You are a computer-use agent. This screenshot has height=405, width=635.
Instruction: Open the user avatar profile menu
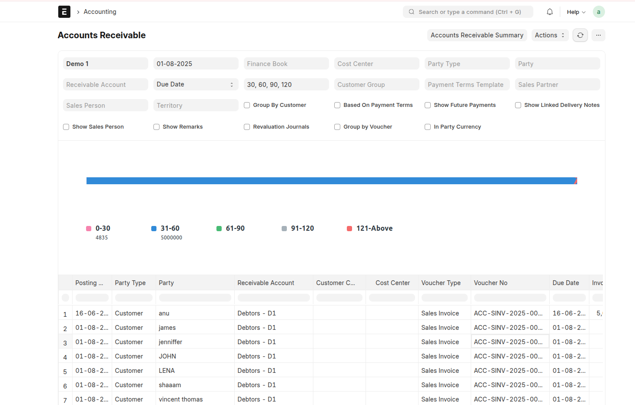599,12
